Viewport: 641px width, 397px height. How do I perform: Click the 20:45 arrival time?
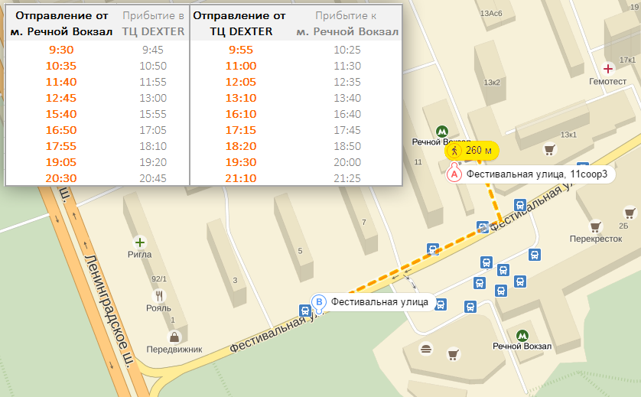click(x=153, y=178)
